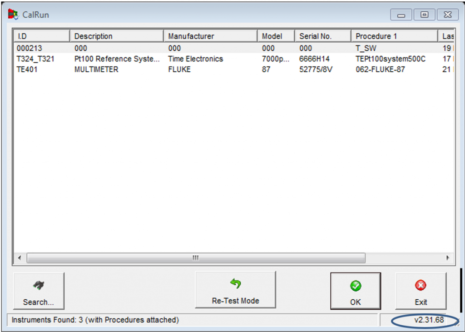Image resolution: width=465 pixels, height=332 pixels.
Task: Sort by the I.D column header
Action: (x=41, y=36)
